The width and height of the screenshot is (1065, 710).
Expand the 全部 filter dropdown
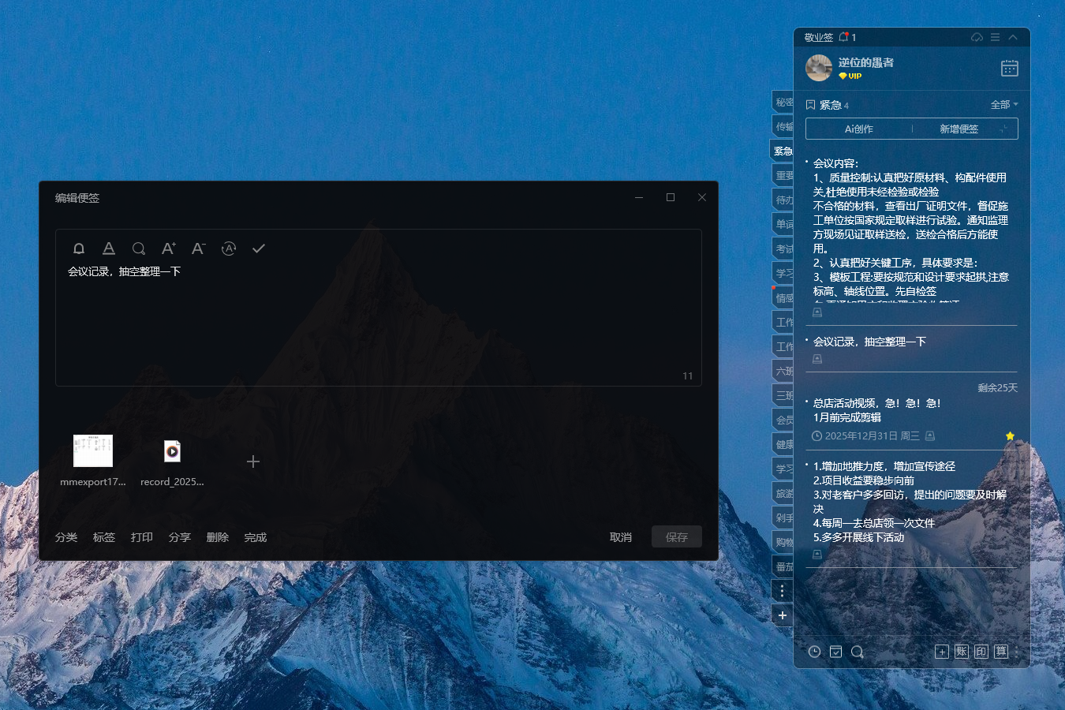(1003, 105)
